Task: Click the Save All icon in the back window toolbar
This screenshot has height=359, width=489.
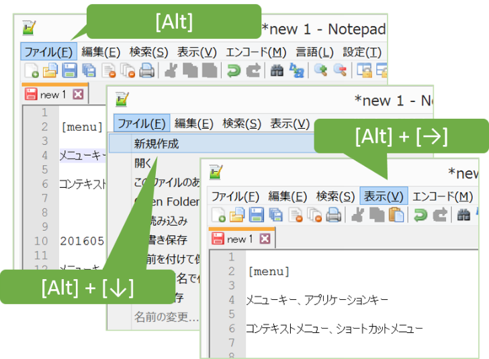Action: pos(89,70)
